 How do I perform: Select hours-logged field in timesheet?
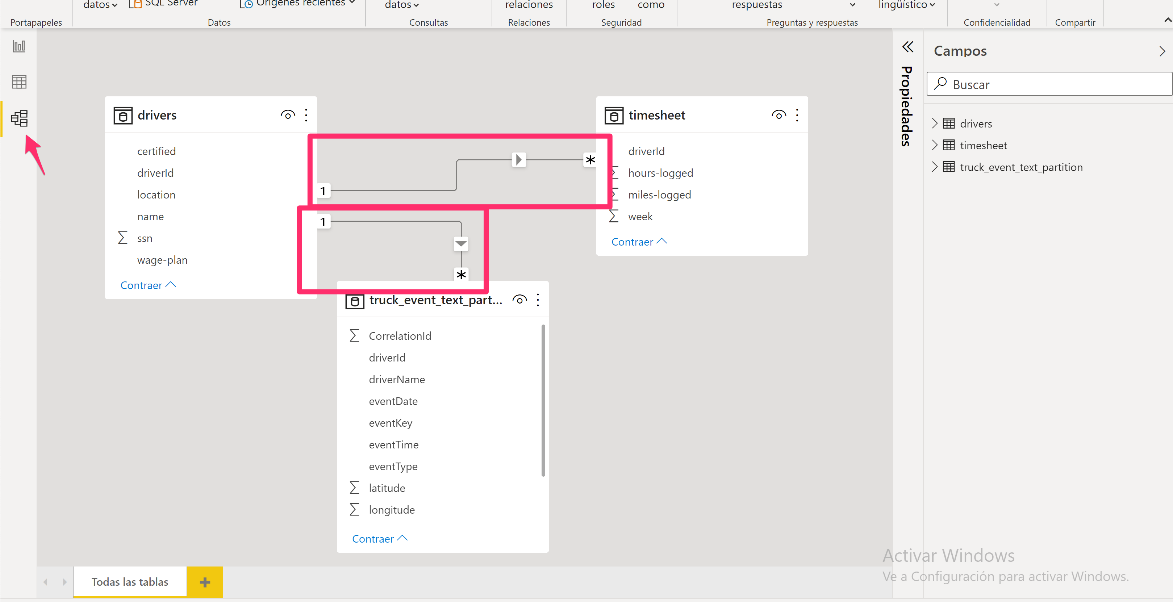(x=660, y=173)
